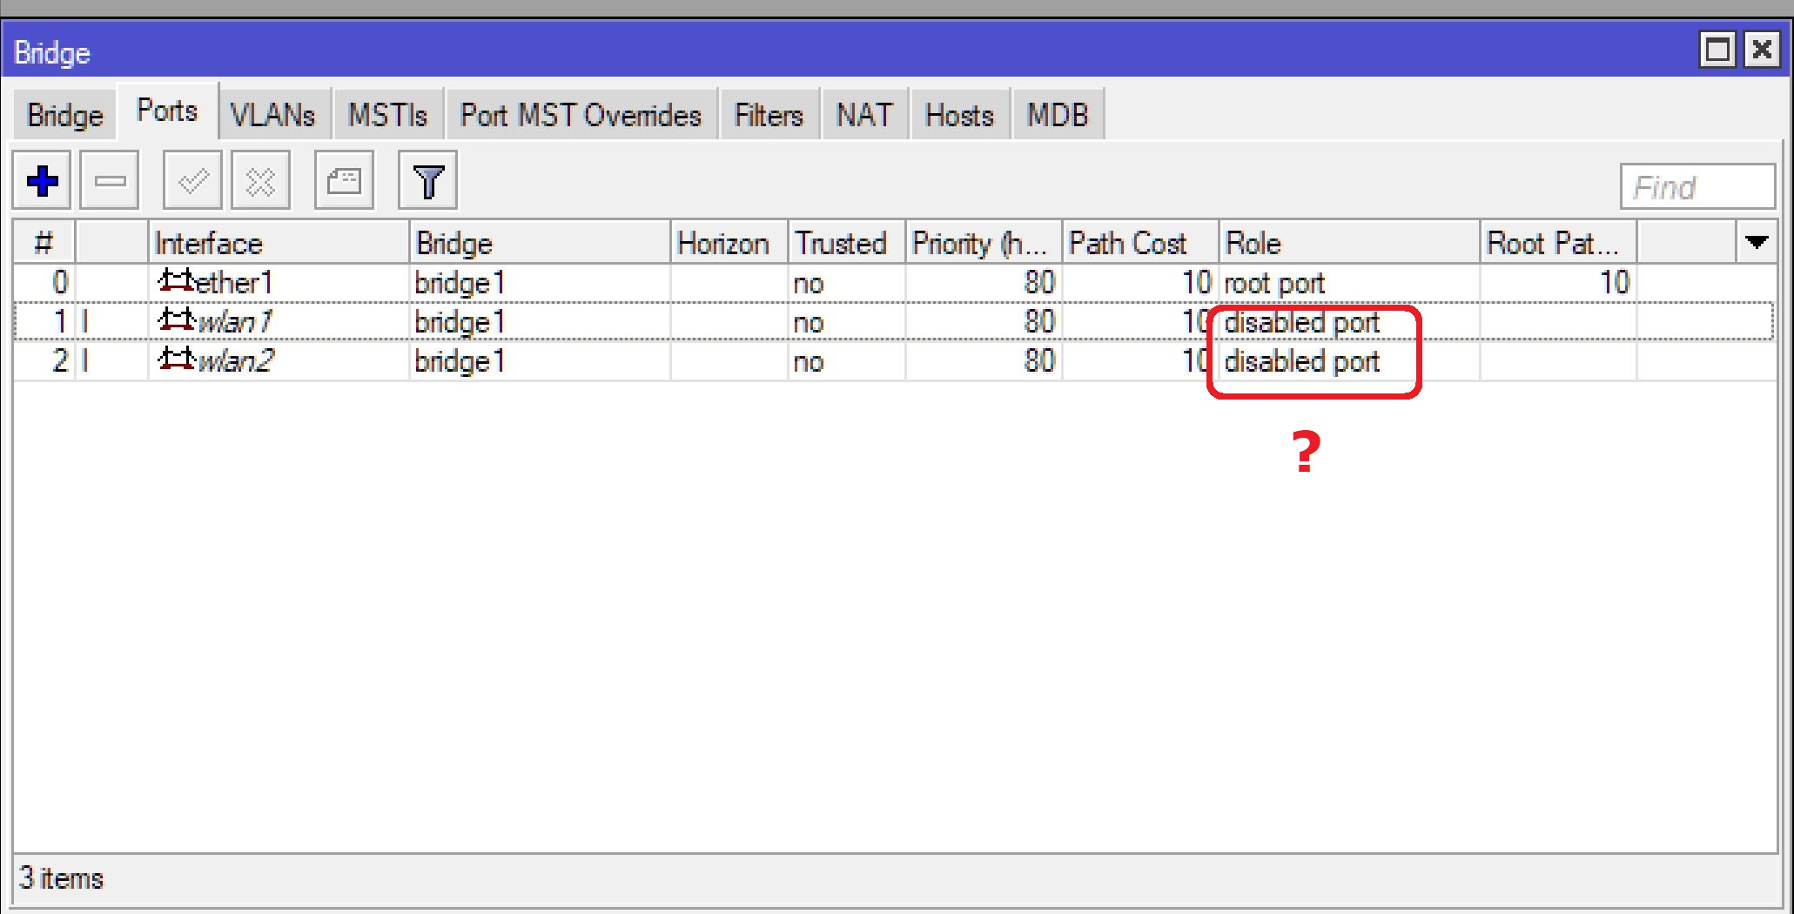Click wlan1's 'disabled port' role cell
This screenshot has height=914, width=1794.
1302,322
